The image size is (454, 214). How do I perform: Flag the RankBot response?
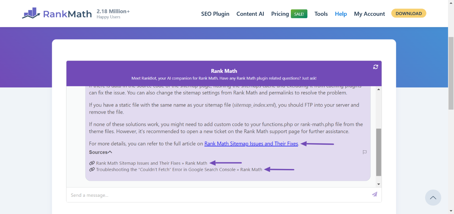[x=365, y=152]
